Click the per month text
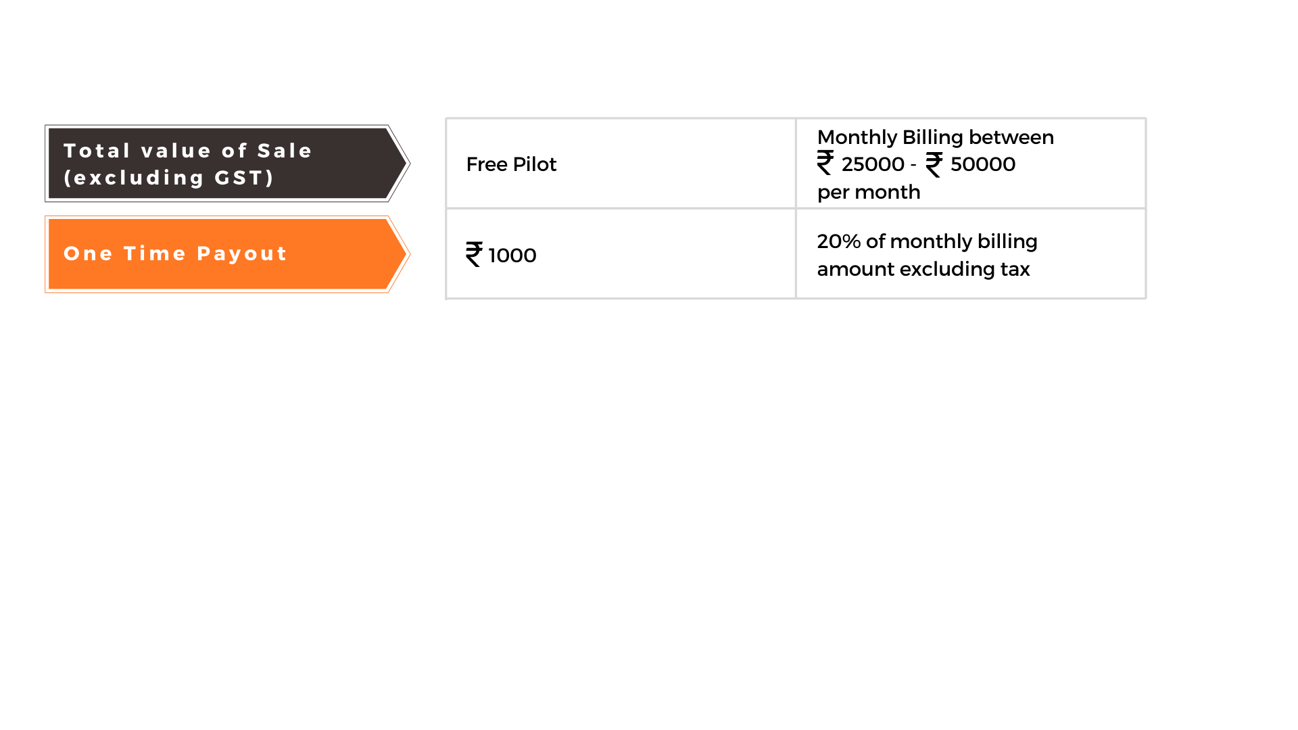 point(869,193)
